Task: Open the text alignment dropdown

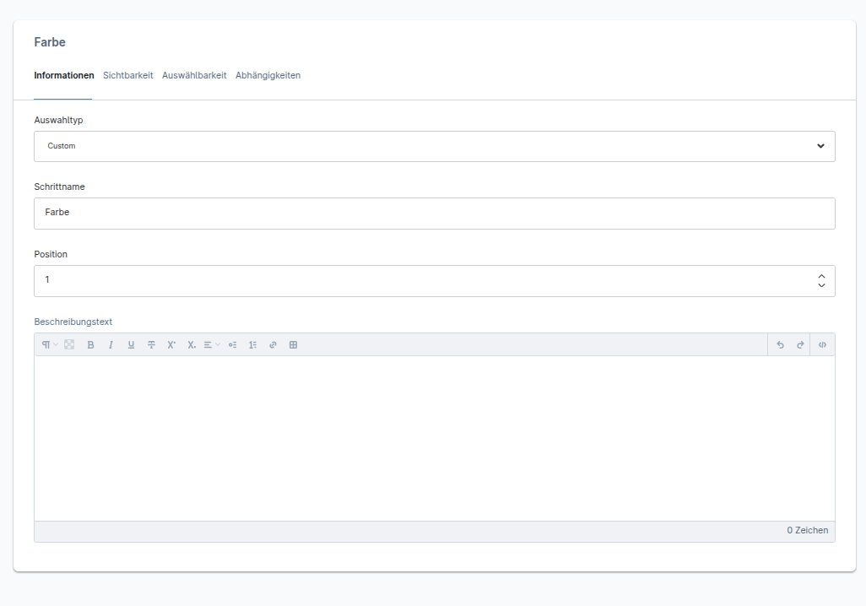Action: (x=212, y=344)
